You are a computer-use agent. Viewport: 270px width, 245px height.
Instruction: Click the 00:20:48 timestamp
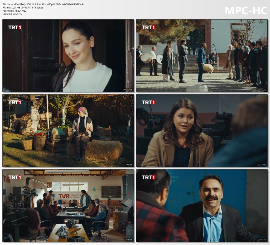(x=128, y=90)
